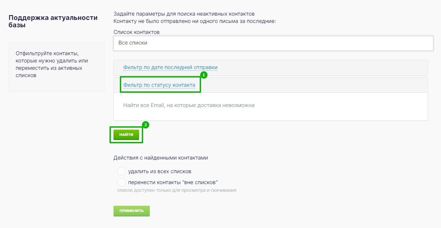Open the 'Все списки' contact list dropdown

tap(273, 43)
